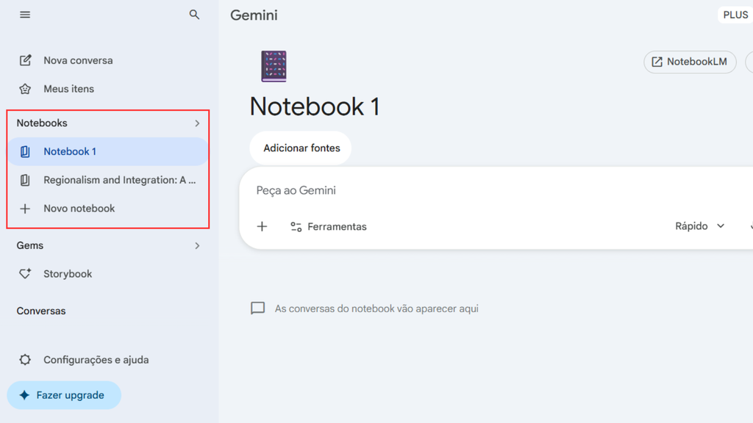Screen dimensions: 753x423
Task: Create a Novo notebook
Action: click(x=80, y=208)
